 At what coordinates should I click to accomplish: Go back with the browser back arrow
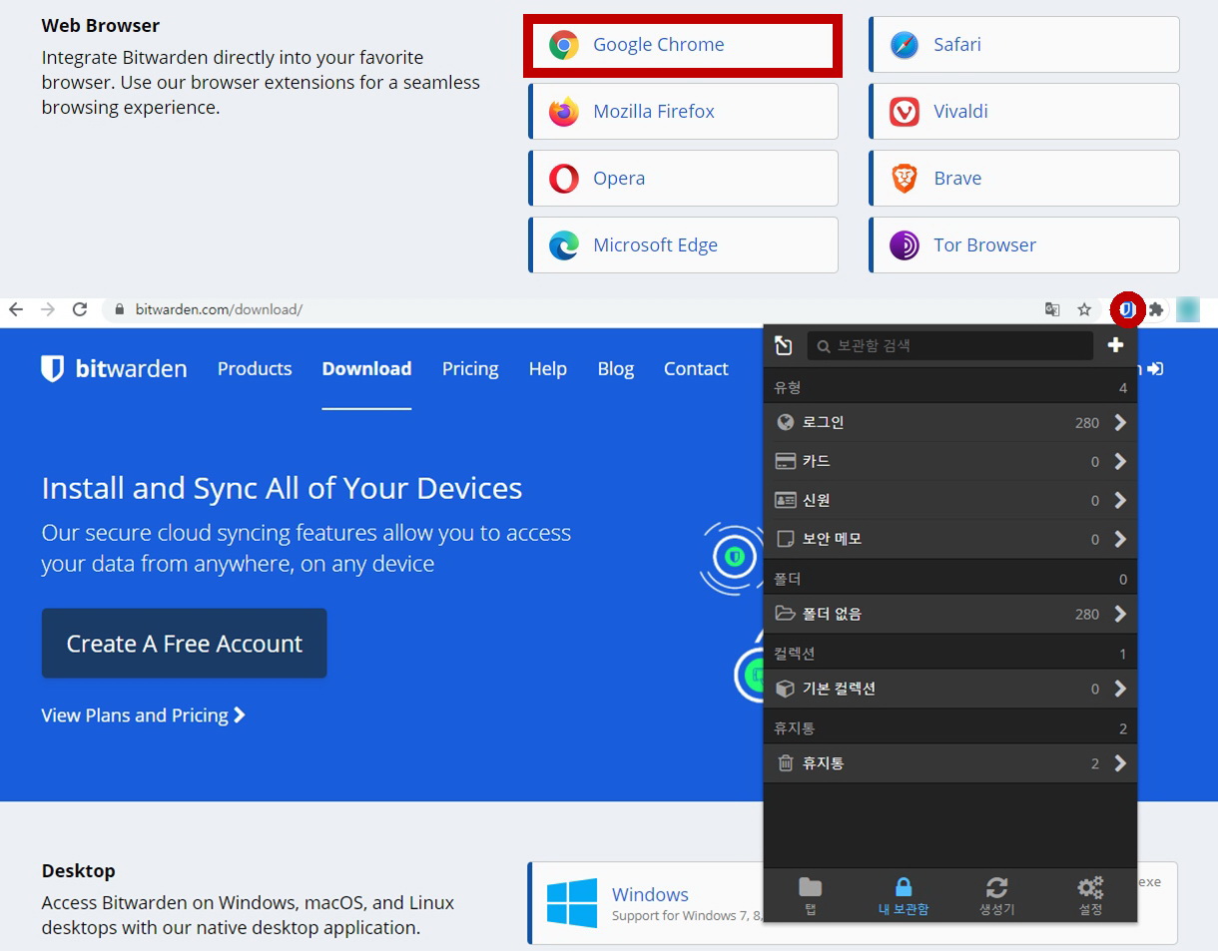[x=16, y=309]
